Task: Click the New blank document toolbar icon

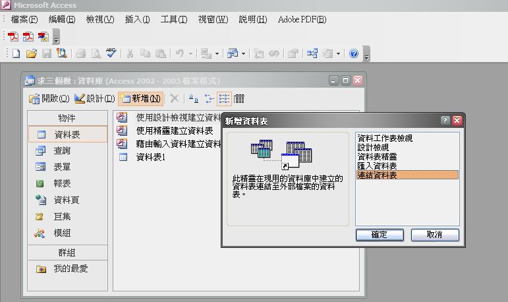Action: (x=16, y=53)
